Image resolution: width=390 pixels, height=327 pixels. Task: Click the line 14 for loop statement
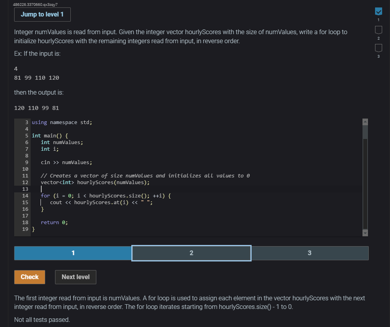[106, 195]
